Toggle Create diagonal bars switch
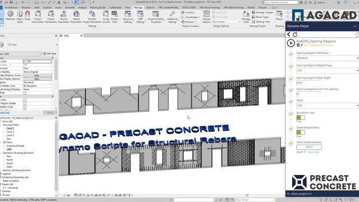Viewport: 359px width, 202px height. click(301, 132)
